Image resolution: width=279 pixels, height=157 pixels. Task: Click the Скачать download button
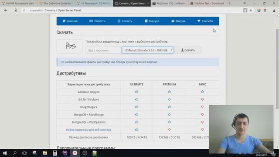[188, 50]
